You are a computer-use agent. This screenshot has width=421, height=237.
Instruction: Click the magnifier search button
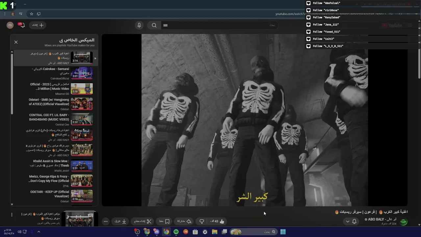(x=154, y=25)
